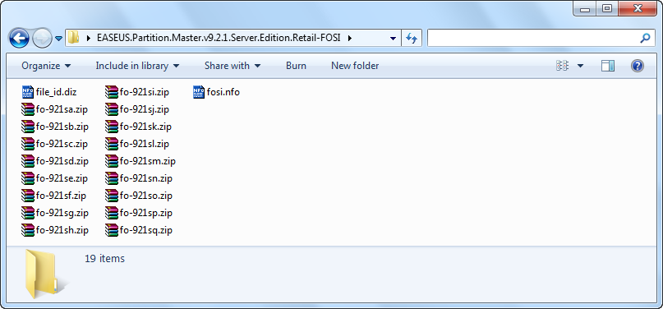Toggle the preview pane
663x309 pixels.
pos(608,66)
